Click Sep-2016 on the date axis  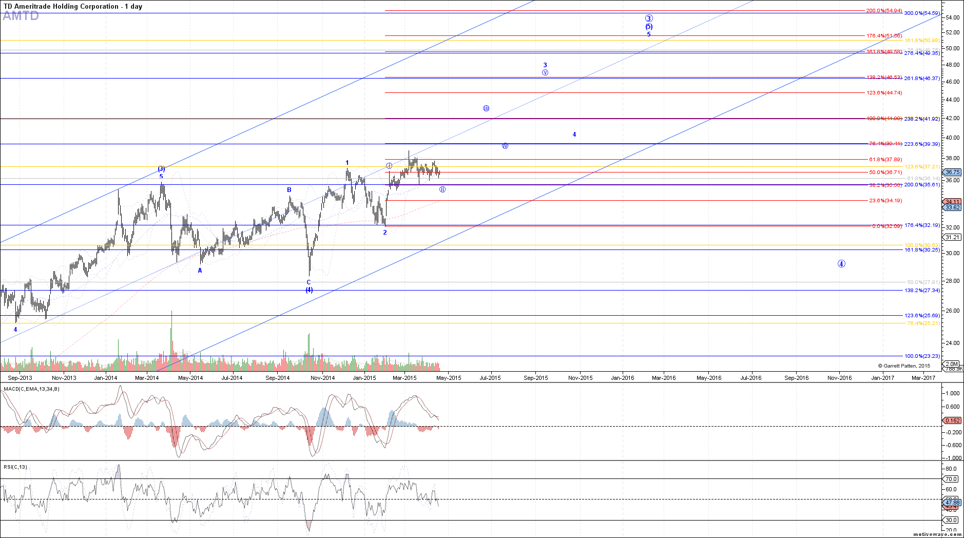click(x=796, y=378)
